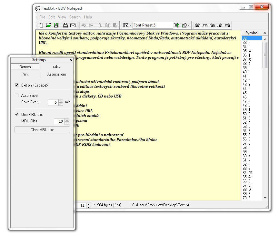The image size is (279, 236).
Task: Open the font chooser Tr icon
Action: [x=177, y=25]
